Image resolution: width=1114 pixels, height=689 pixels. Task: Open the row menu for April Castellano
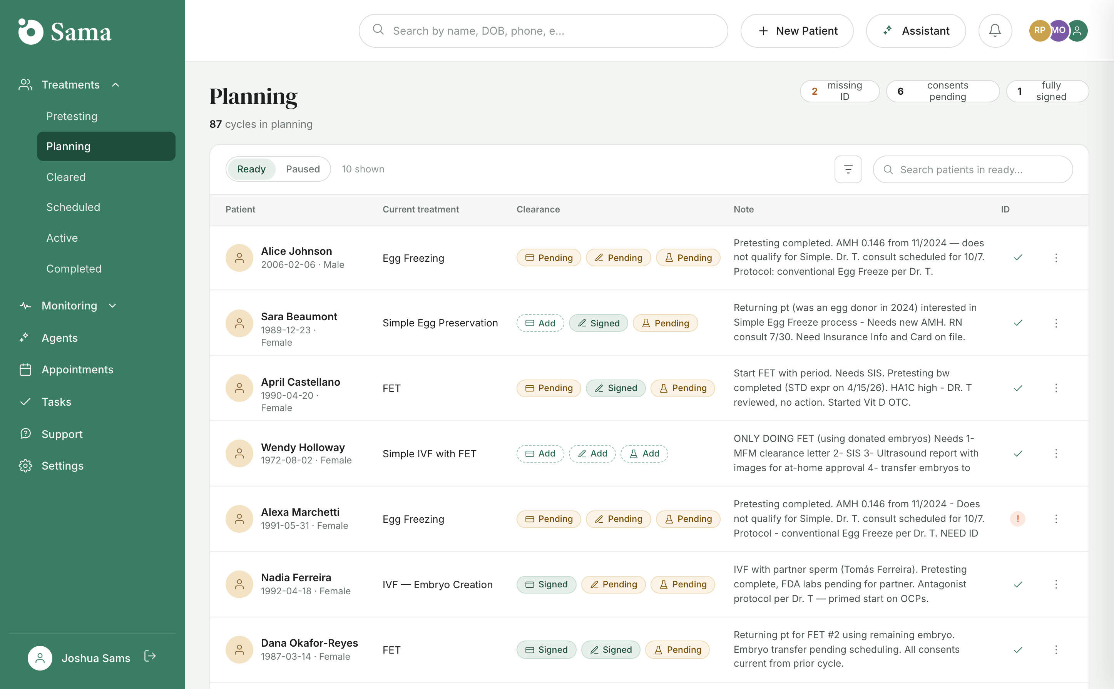point(1055,388)
